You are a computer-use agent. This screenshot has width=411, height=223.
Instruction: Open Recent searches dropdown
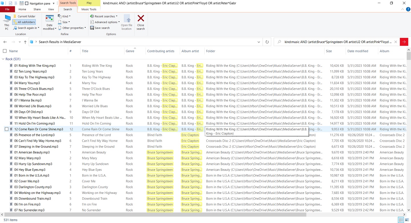[104, 16]
